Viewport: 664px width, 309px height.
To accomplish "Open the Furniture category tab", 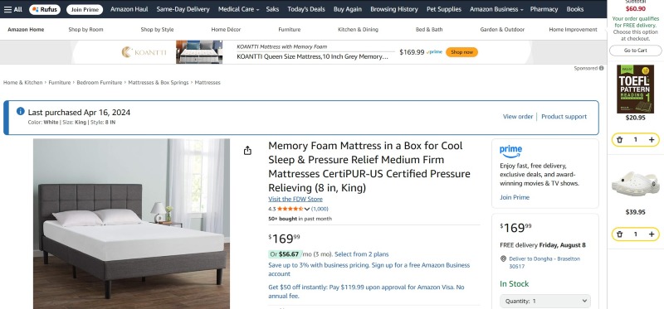I will pos(290,30).
